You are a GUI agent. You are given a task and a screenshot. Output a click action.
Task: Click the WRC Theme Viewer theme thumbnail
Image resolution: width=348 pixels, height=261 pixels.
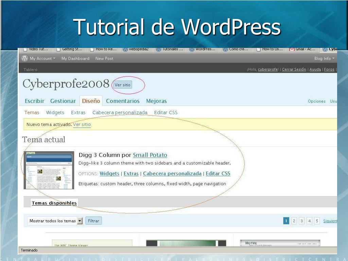click(x=92, y=243)
